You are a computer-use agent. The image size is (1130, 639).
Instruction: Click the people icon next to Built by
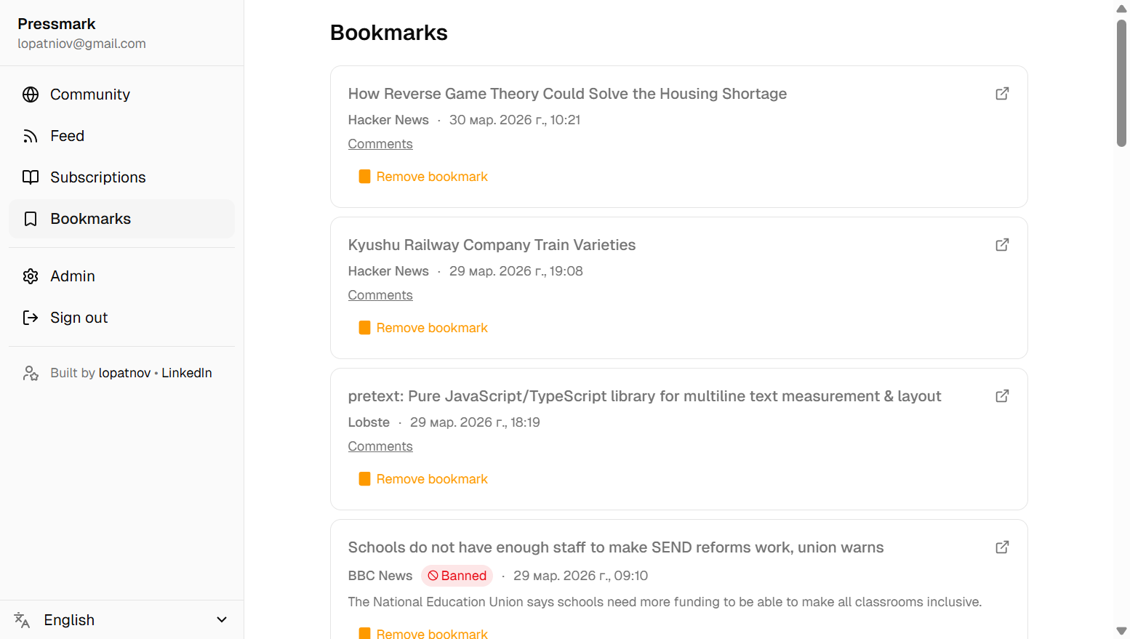[x=30, y=372]
